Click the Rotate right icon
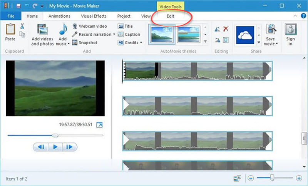The height and width of the screenshot is (186, 308). pyautogui.click(x=217, y=40)
